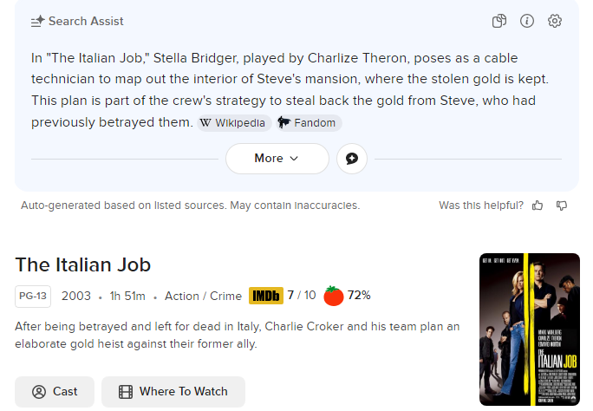Click the Rotten Tomatoes tomato icon
The width and height of the screenshot is (593, 411).
(x=334, y=296)
